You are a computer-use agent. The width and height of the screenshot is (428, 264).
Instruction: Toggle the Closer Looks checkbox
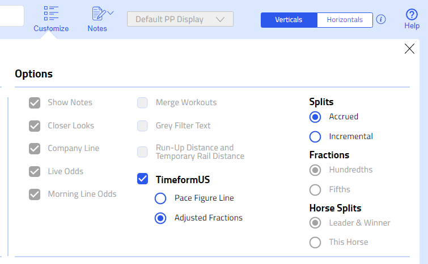click(x=35, y=125)
